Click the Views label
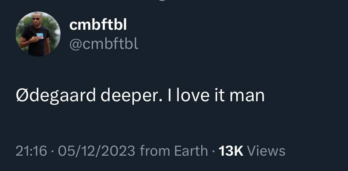 266,151
